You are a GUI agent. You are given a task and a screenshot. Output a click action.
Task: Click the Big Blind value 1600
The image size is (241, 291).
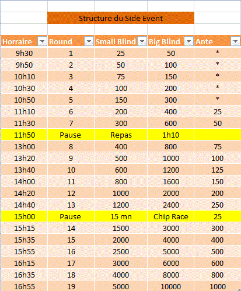pyautogui.click(x=170, y=181)
